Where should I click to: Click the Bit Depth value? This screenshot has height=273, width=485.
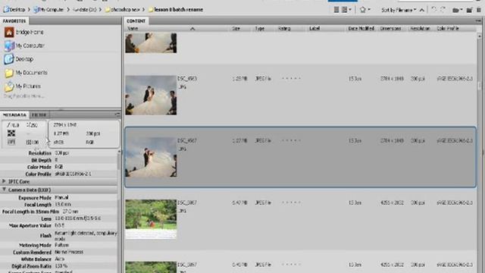(56, 160)
